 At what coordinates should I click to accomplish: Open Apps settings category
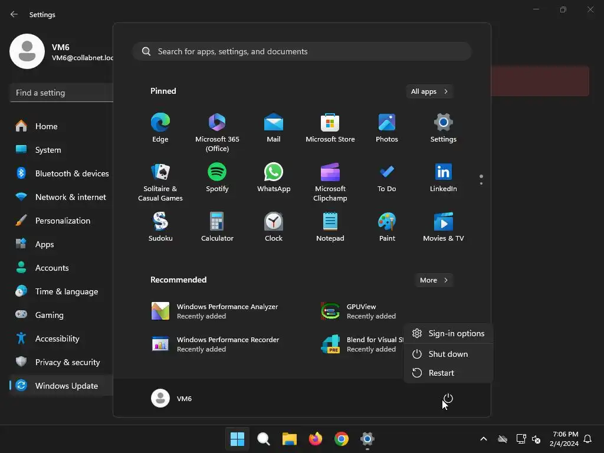pos(61,244)
